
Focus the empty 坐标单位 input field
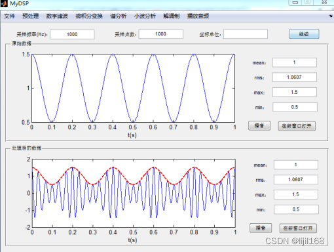click(x=246, y=34)
